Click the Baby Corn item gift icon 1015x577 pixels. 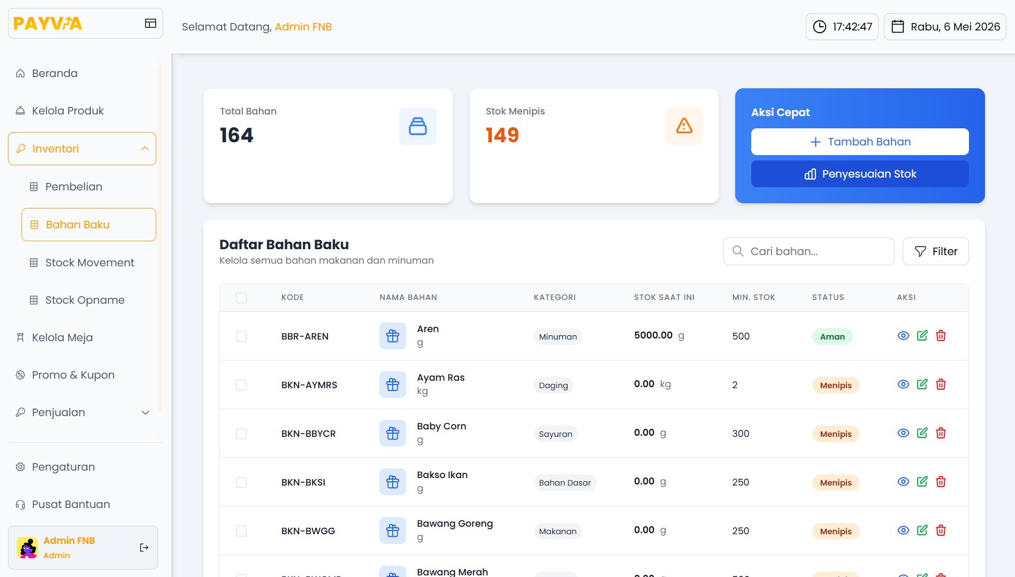(x=393, y=433)
